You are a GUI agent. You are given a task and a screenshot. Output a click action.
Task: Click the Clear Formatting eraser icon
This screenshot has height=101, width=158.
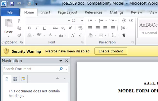tap(80, 28)
